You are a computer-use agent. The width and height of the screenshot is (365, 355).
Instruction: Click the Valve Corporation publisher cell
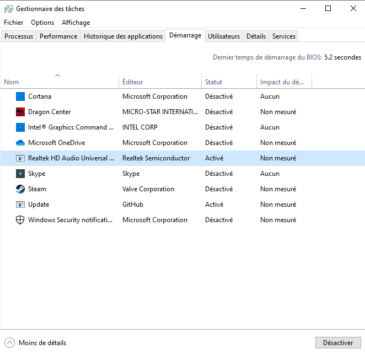point(148,189)
